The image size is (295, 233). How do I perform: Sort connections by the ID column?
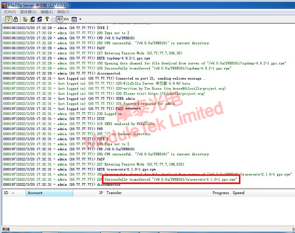[7, 193]
